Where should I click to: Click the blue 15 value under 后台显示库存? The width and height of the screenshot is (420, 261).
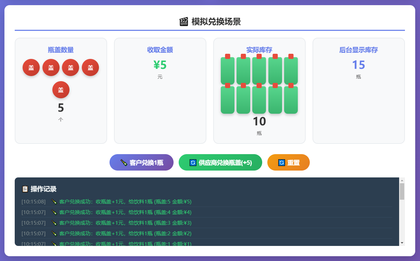(358, 65)
